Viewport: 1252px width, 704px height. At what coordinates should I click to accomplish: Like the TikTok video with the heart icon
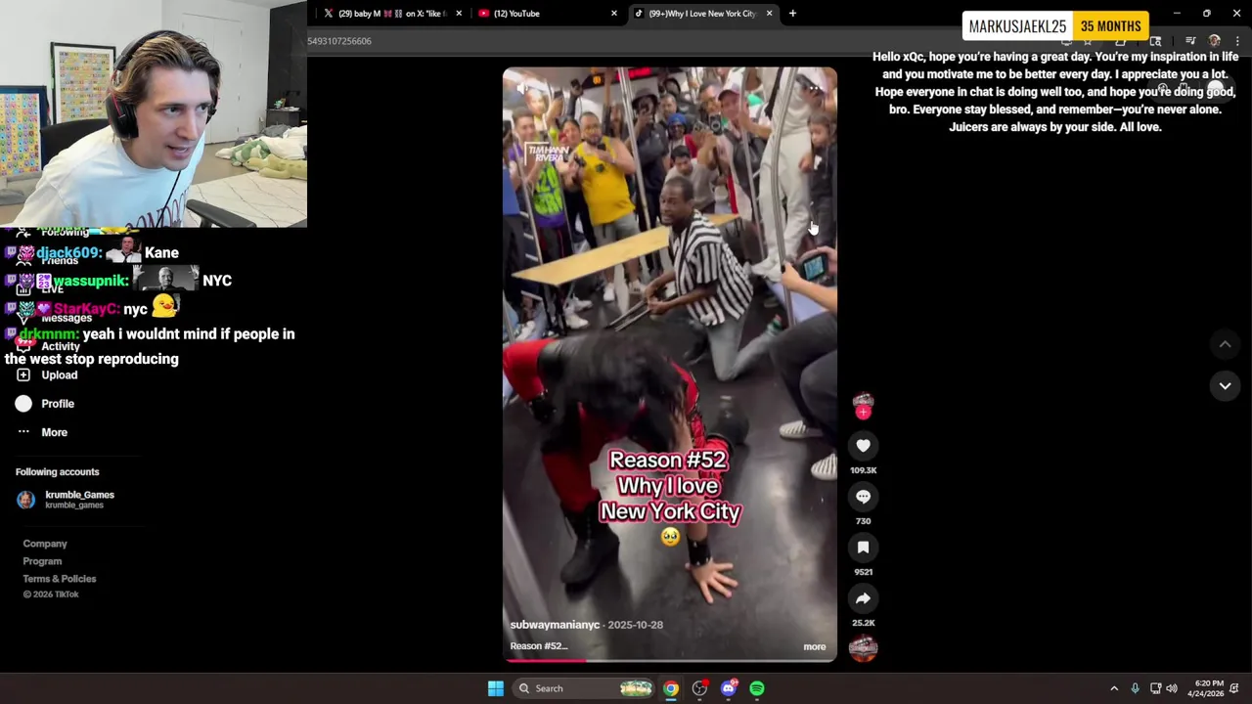(863, 446)
